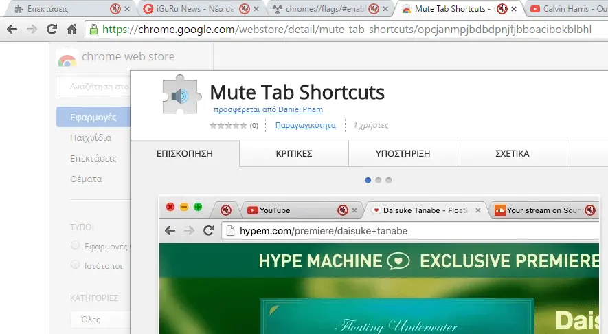The width and height of the screenshot is (608, 334).
Task: Click the muted speaker on preview SoundCloud tab
Action: tap(590, 210)
